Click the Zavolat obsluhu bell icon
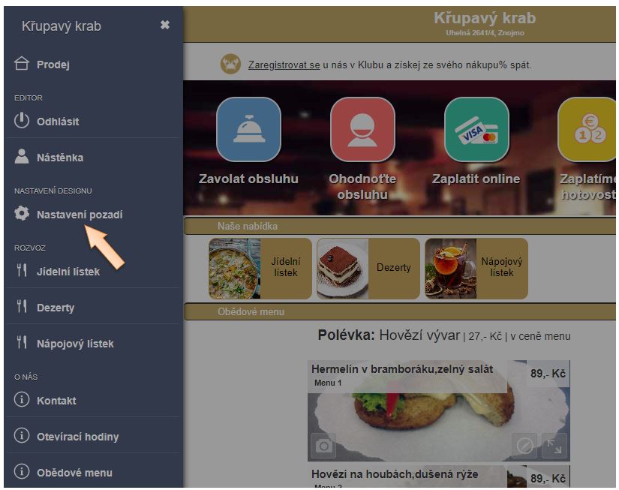Screen dimensions: 619x490 tap(248, 130)
